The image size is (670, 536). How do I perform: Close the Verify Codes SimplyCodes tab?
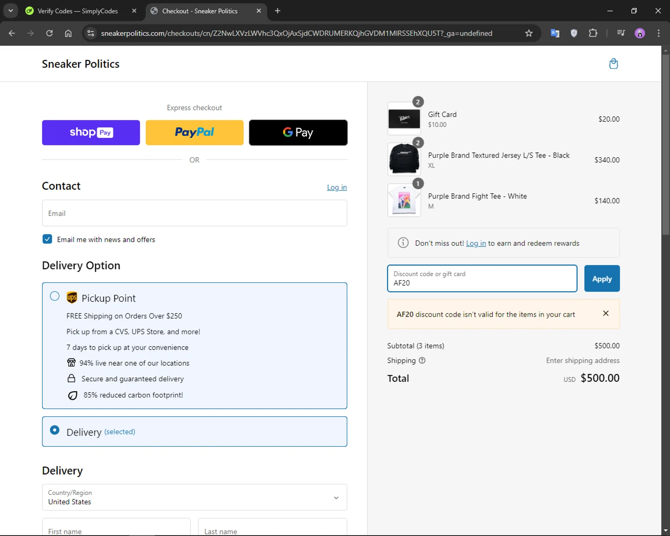[134, 11]
